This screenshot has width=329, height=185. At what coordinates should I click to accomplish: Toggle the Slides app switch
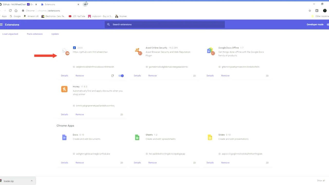coord(267,163)
